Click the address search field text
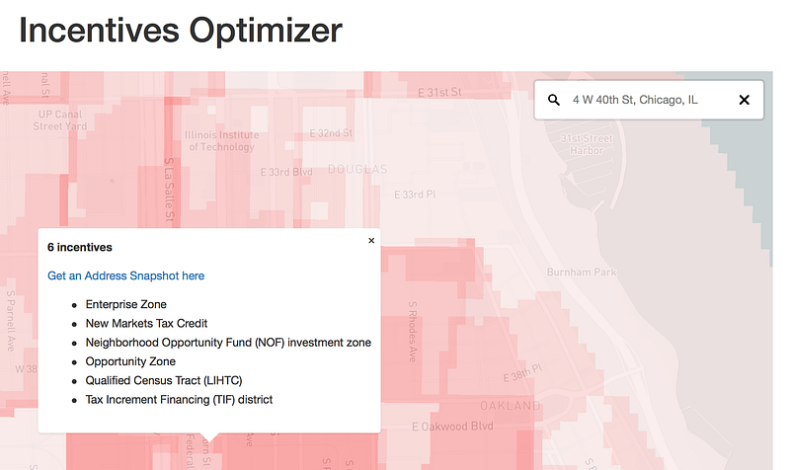Image resolution: width=790 pixels, height=470 pixels. click(635, 100)
